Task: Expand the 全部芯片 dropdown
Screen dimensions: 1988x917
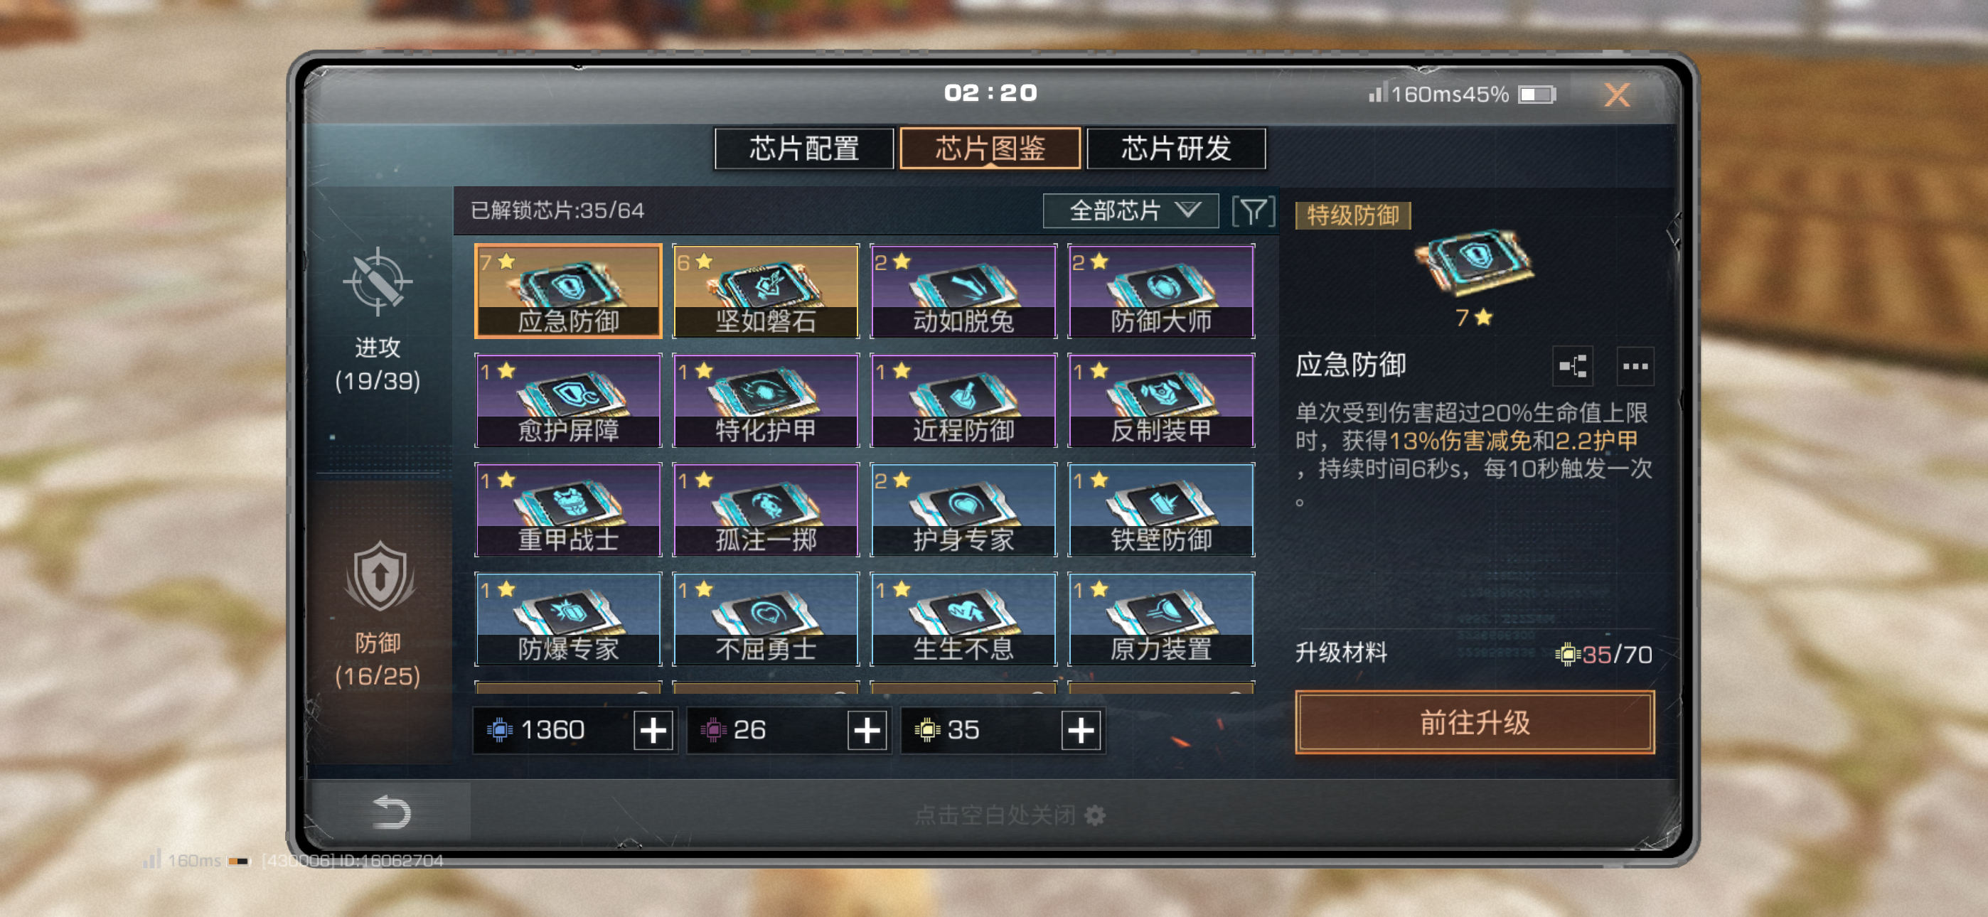Action: pyautogui.click(x=1131, y=210)
